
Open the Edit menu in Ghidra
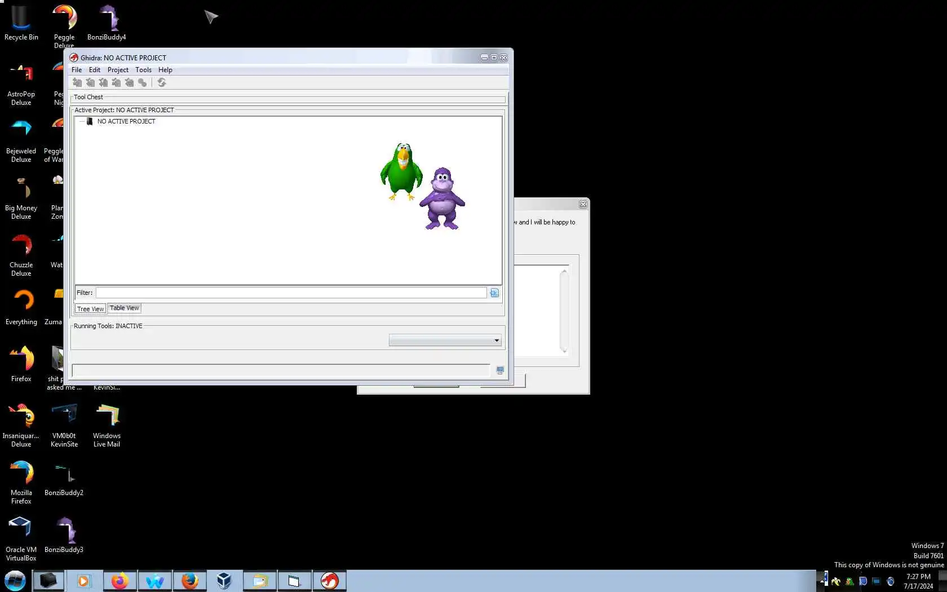click(x=95, y=70)
